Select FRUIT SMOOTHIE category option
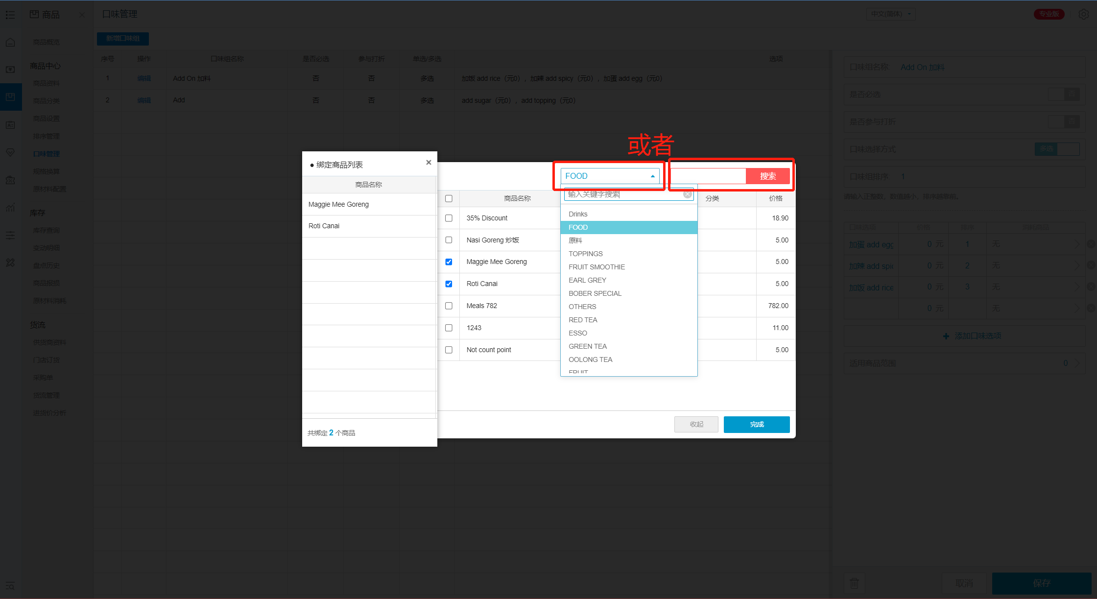The width and height of the screenshot is (1097, 599). coord(596,267)
